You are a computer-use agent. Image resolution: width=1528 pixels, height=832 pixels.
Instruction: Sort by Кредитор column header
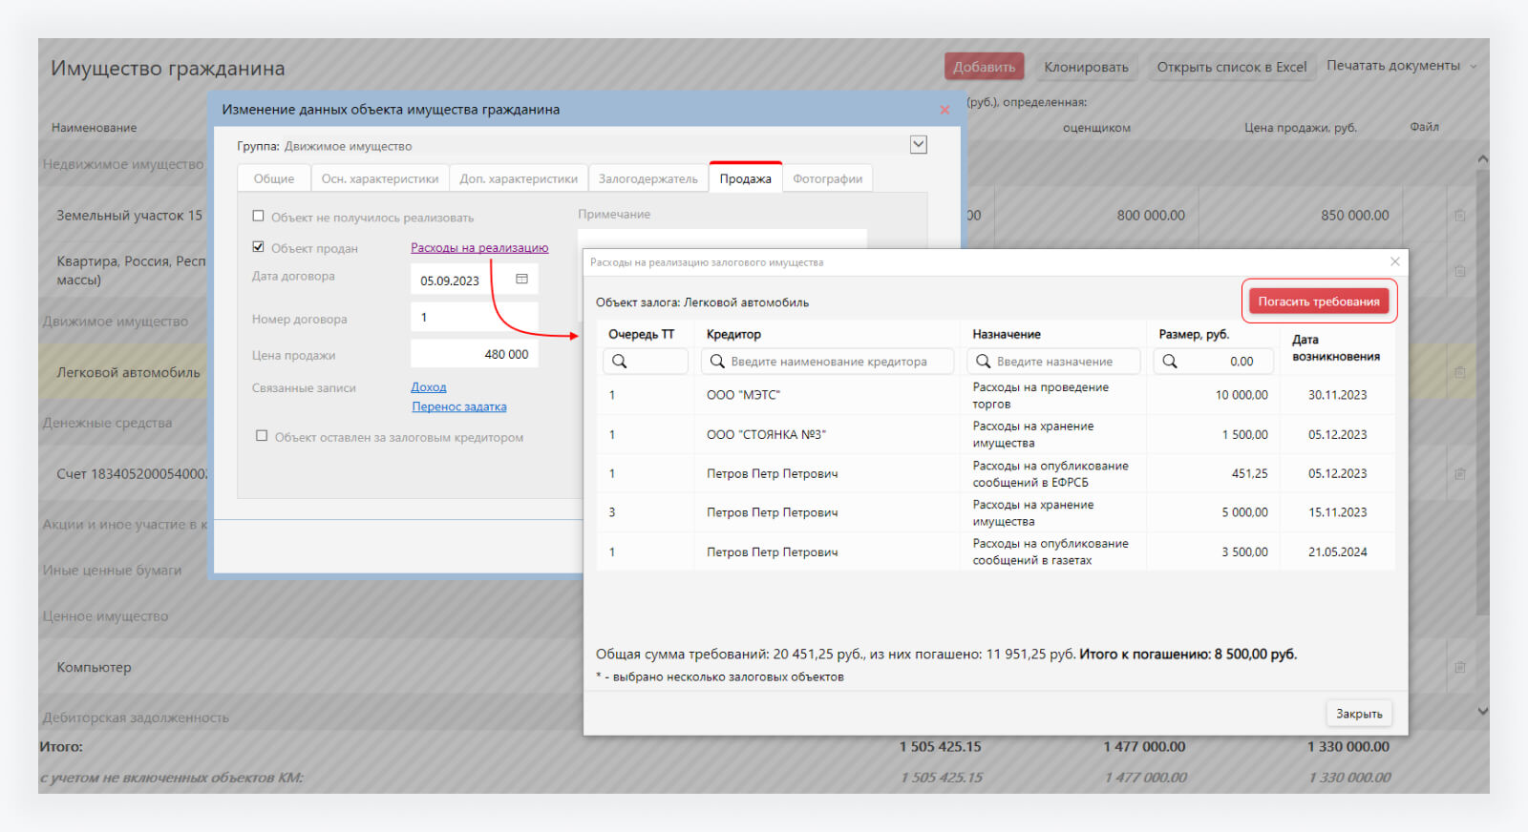[733, 334]
